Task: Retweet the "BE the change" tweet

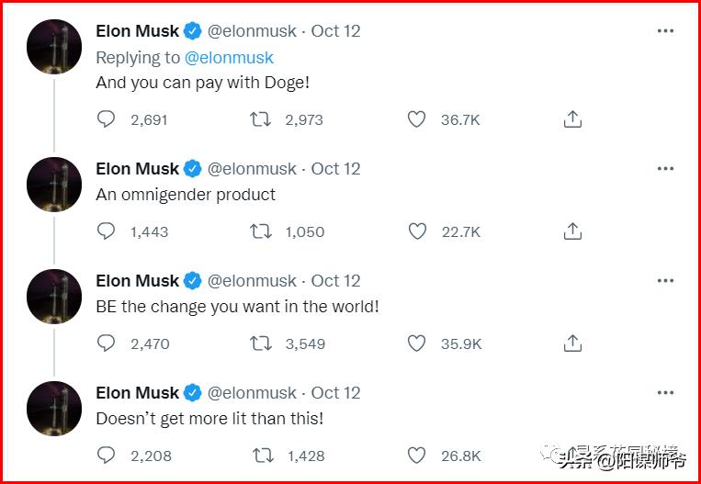Action: tap(261, 343)
